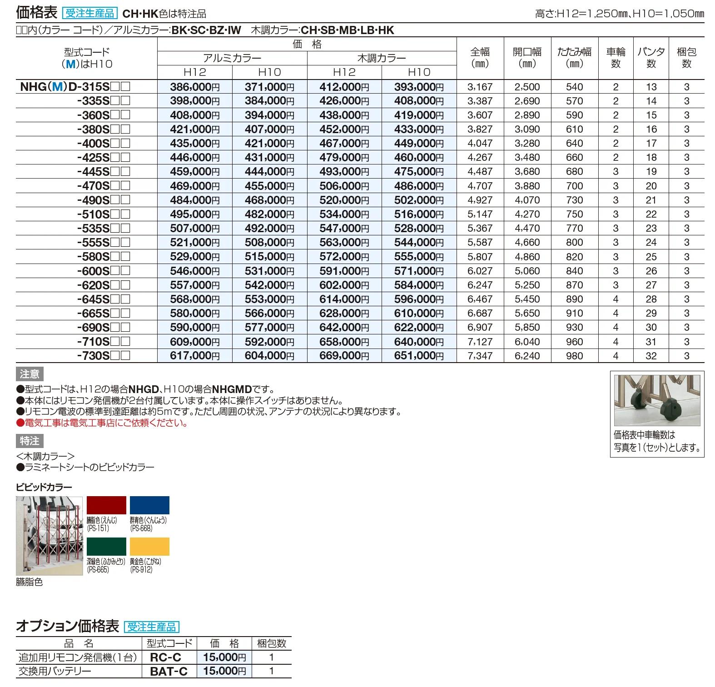Screen dimensions: 715x687
Task: Open the 臙脂色 gate sample photo
Action: (x=50, y=536)
